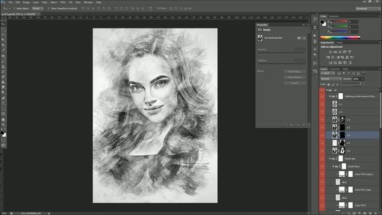Screen dimensions: 382x215
Task: Open the Auto-Select Group dropdown
Action: point(37,8)
